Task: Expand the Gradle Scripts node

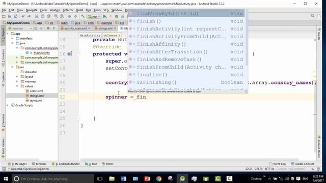Action: click(x=8, y=105)
